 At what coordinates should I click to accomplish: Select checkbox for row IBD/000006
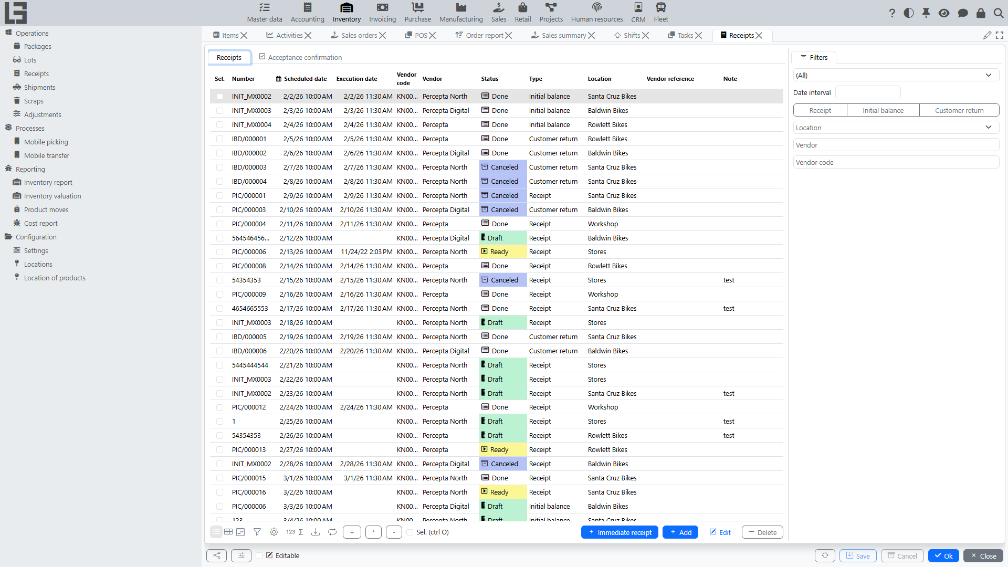pyautogui.click(x=220, y=351)
